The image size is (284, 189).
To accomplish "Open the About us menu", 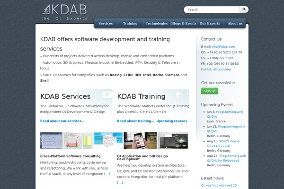I will click(x=235, y=23).
